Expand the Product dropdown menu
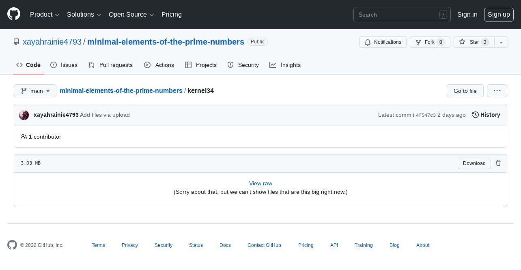521x270 pixels. 45,15
